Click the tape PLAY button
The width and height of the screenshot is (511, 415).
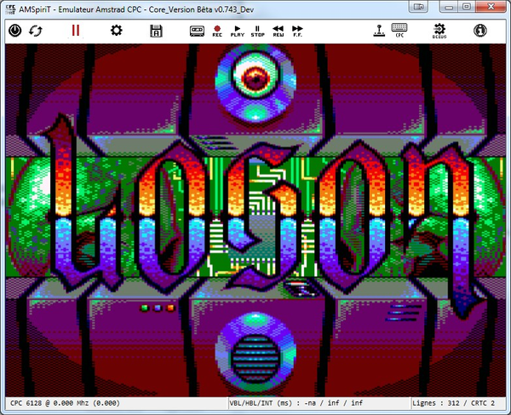[x=238, y=31]
